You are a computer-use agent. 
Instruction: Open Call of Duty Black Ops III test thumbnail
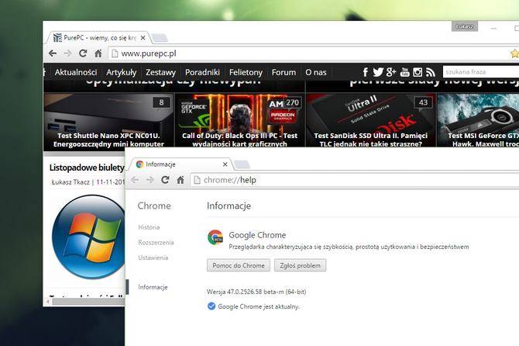tap(239, 120)
